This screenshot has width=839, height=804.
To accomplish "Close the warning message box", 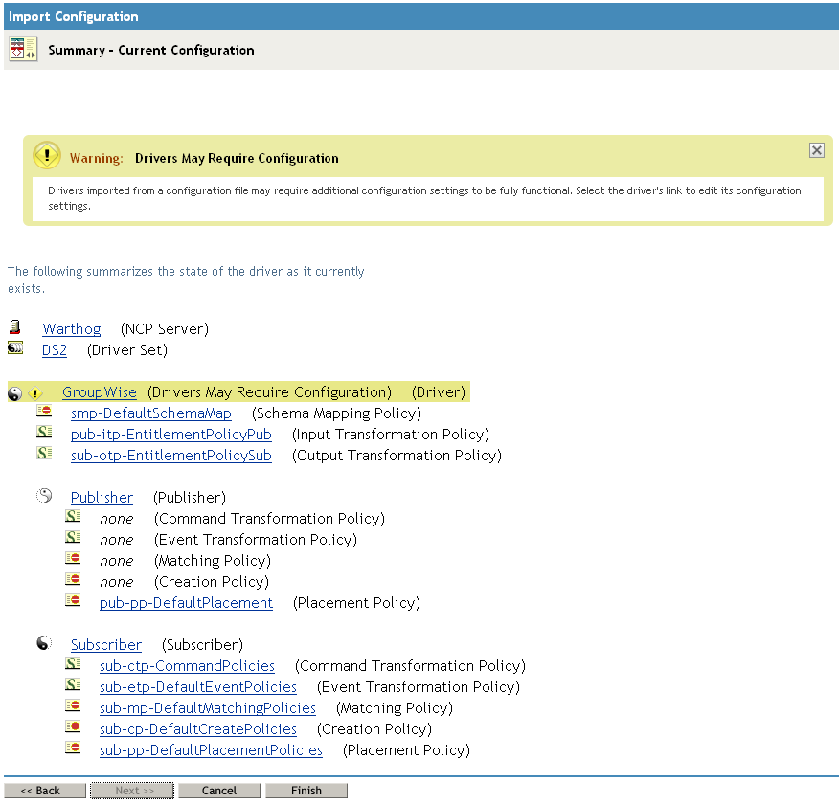I will click(817, 150).
